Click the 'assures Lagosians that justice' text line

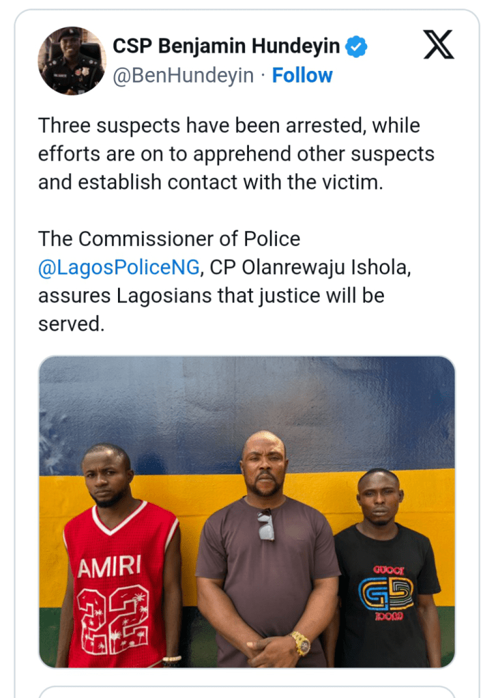click(x=211, y=296)
